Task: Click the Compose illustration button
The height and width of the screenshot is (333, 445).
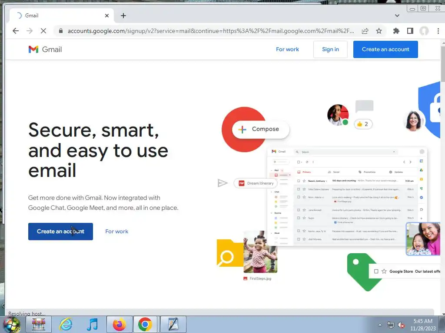Action: click(x=261, y=129)
